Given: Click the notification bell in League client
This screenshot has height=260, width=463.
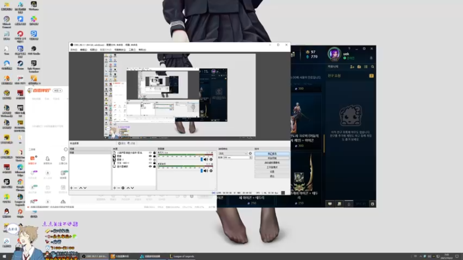Looking at the screenshot, I should coord(371,58).
